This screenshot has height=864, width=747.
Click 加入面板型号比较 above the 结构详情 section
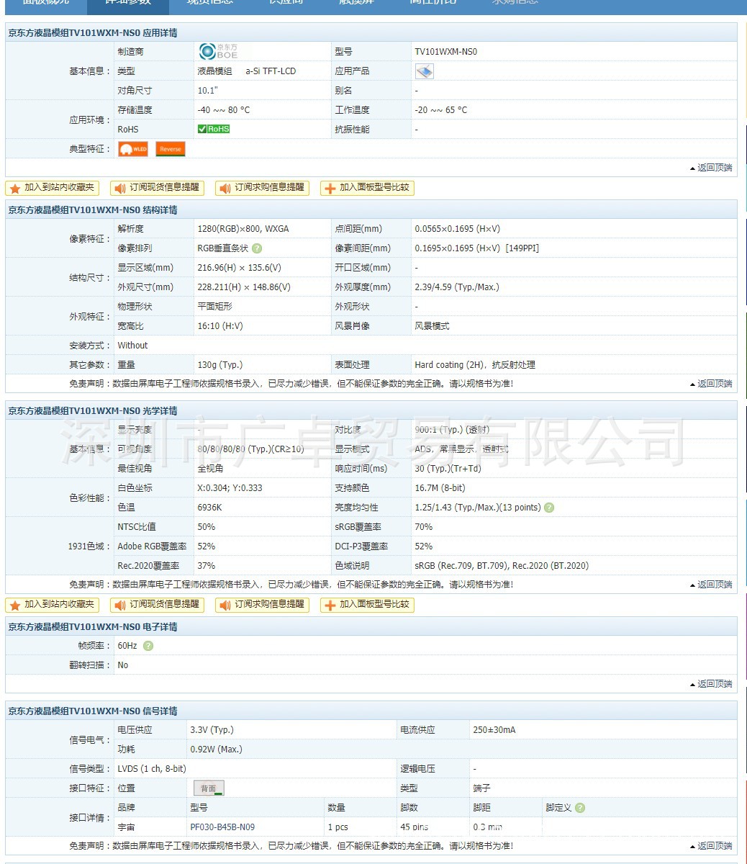tap(367, 188)
